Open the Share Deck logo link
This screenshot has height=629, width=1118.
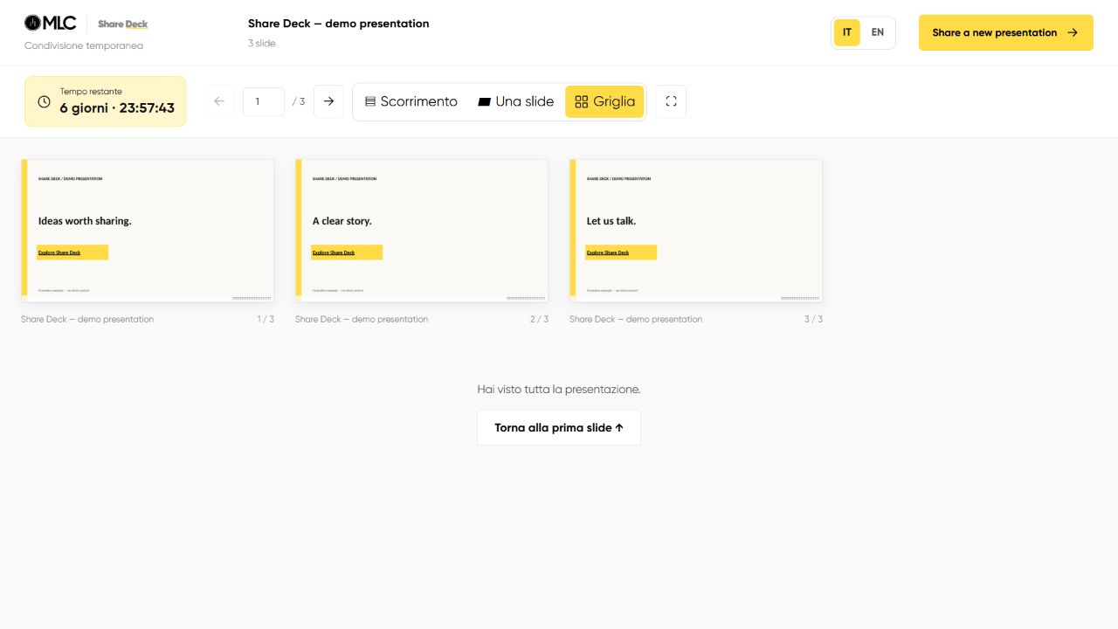123,24
